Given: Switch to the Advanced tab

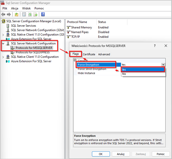Looking at the screenshot, I should 104,54.
